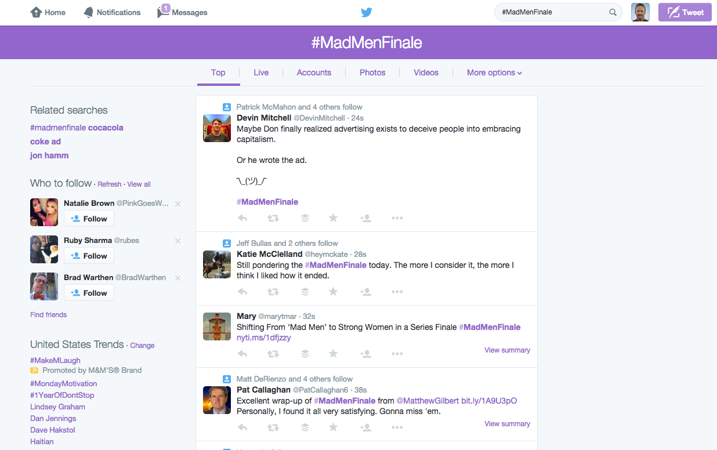Retweet Katie McClelland's tweet
This screenshot has height=450, width=717.
[273, 292]
